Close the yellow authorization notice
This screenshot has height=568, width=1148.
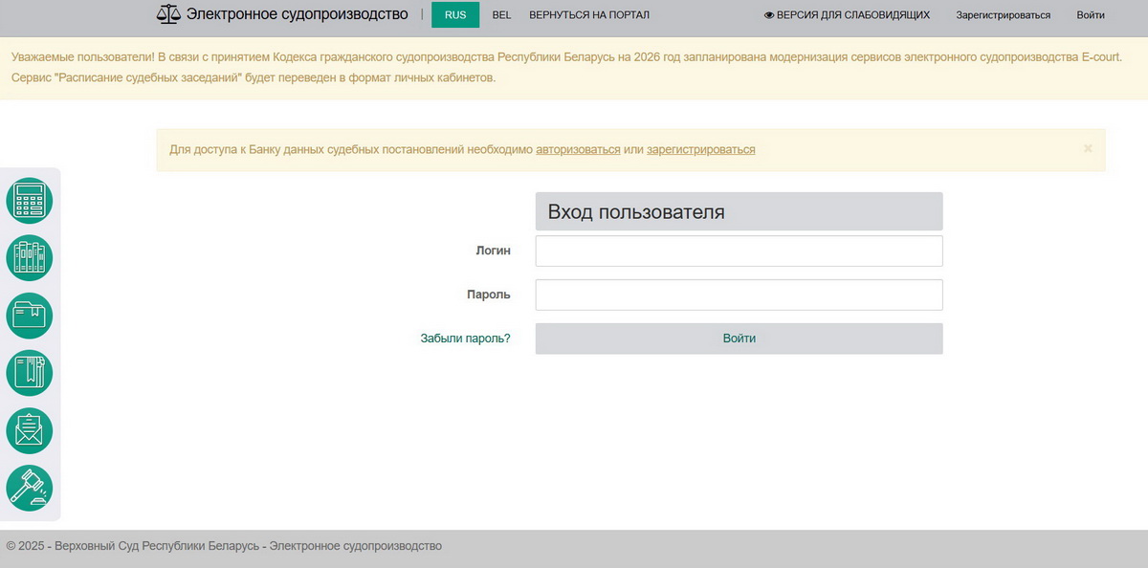pos(1088,149)
